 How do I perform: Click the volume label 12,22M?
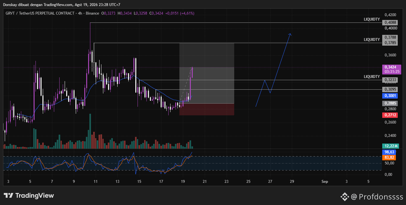pyautogui.click(x=390, y=146)
